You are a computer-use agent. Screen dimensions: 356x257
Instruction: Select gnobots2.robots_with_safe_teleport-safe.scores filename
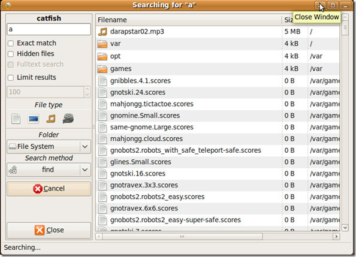pos(186,150)
